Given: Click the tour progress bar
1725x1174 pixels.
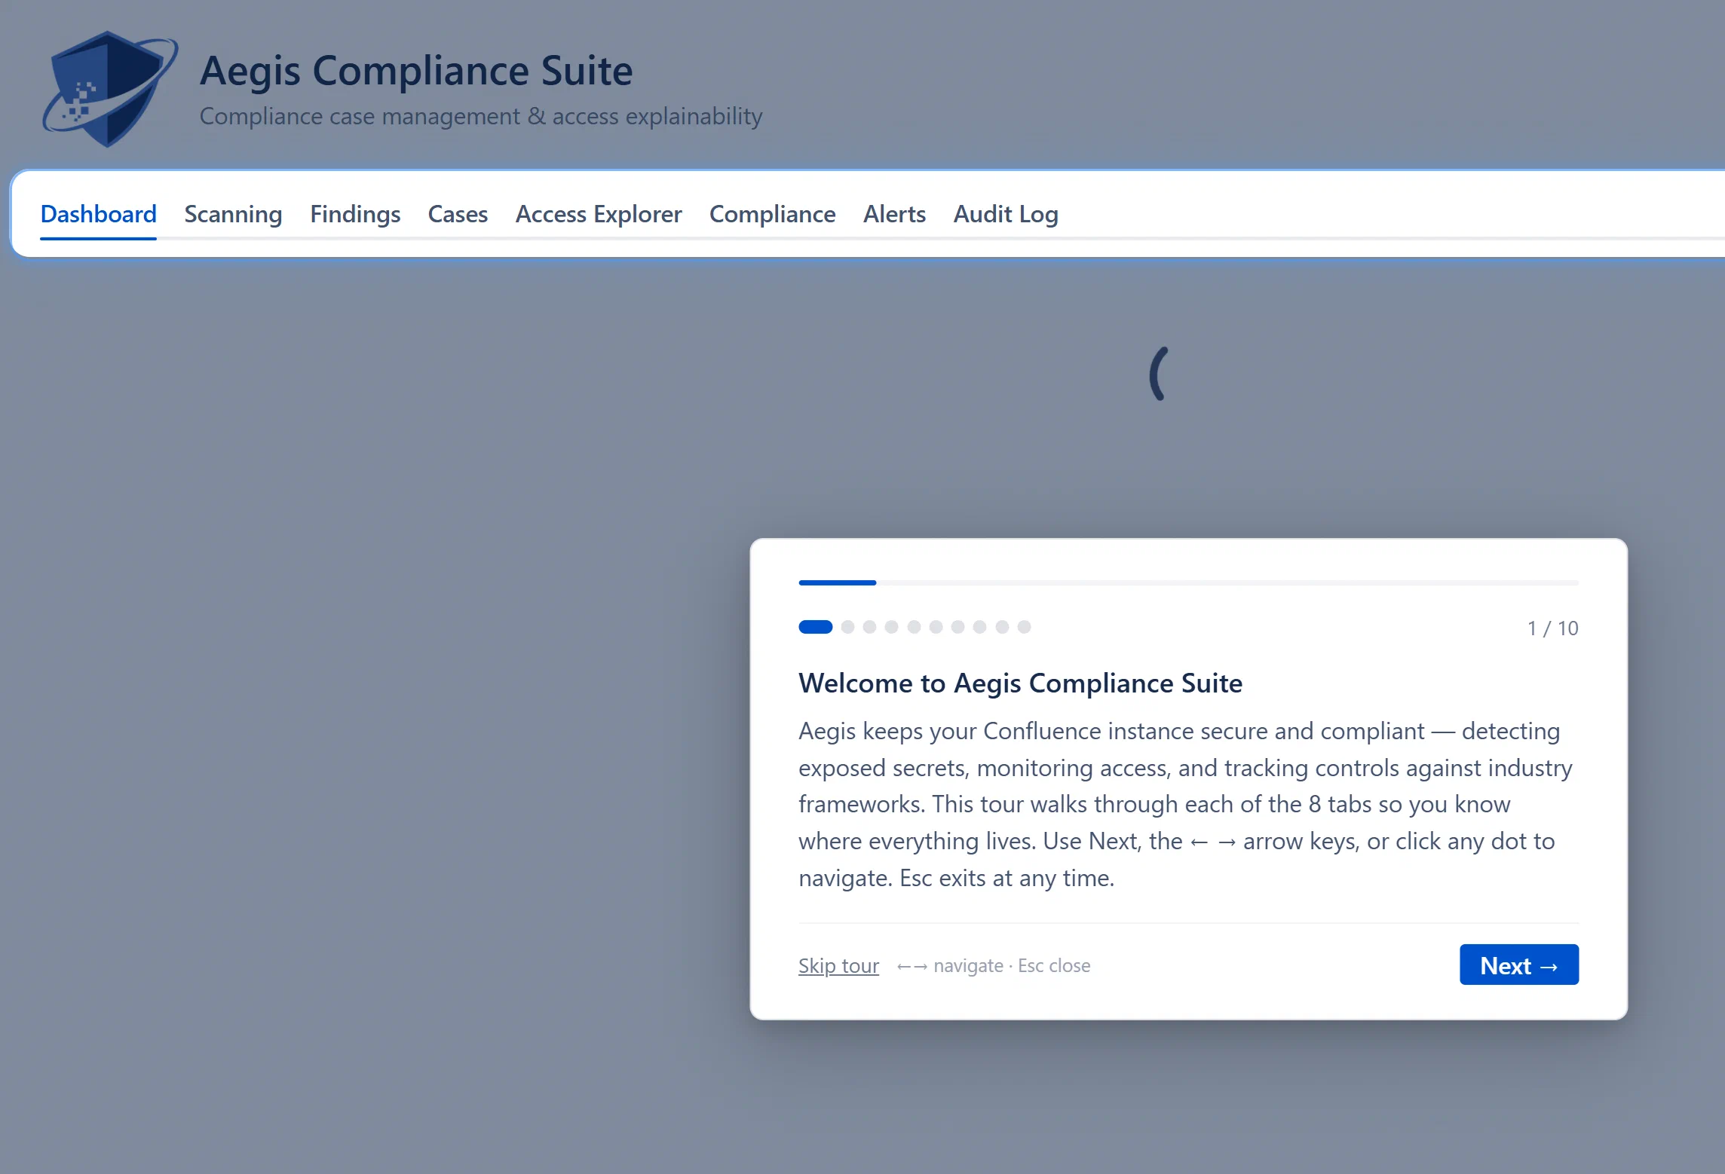Looking at the screenshot, I should point(1188,582).
